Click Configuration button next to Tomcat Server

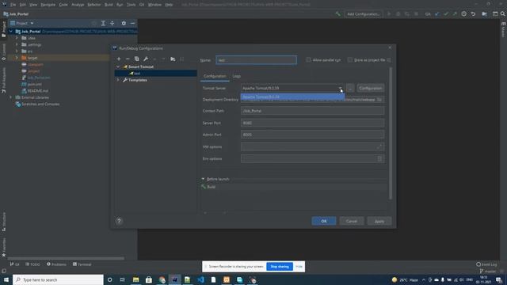click(x=371, y=88)
